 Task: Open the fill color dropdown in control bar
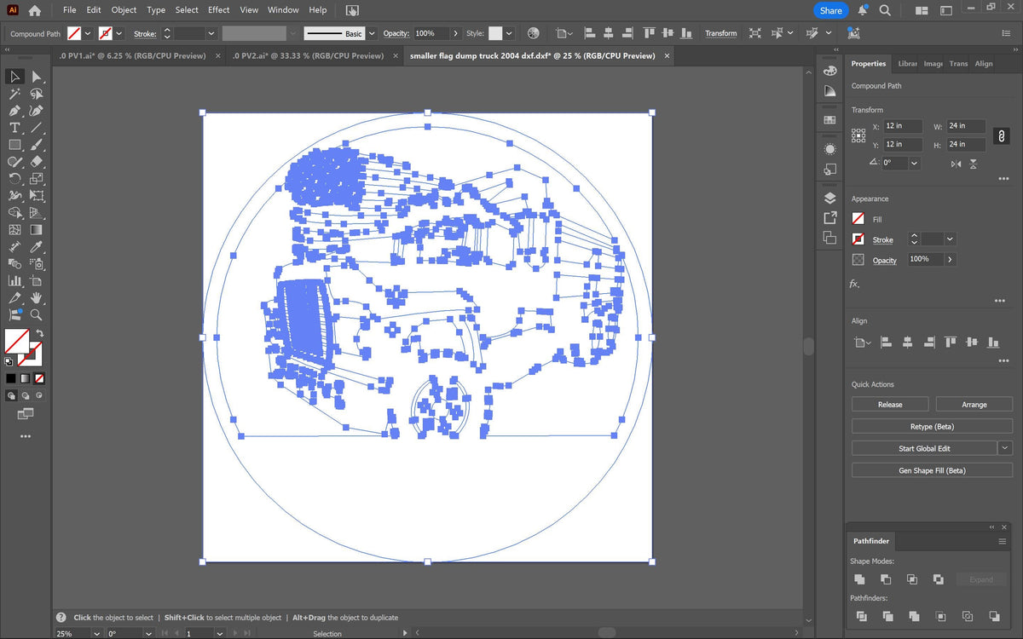[87, 33]
